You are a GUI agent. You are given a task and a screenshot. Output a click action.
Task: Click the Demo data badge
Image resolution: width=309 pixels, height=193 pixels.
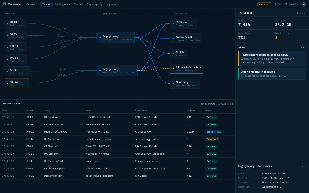click(x=264, y=4)
